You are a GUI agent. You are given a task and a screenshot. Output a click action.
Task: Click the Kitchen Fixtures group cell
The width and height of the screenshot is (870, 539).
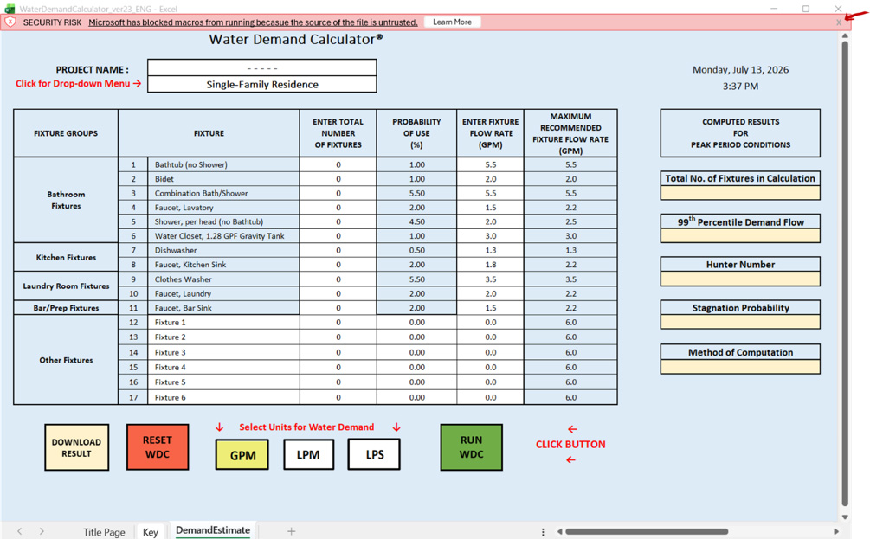click(x=66, y=258)
